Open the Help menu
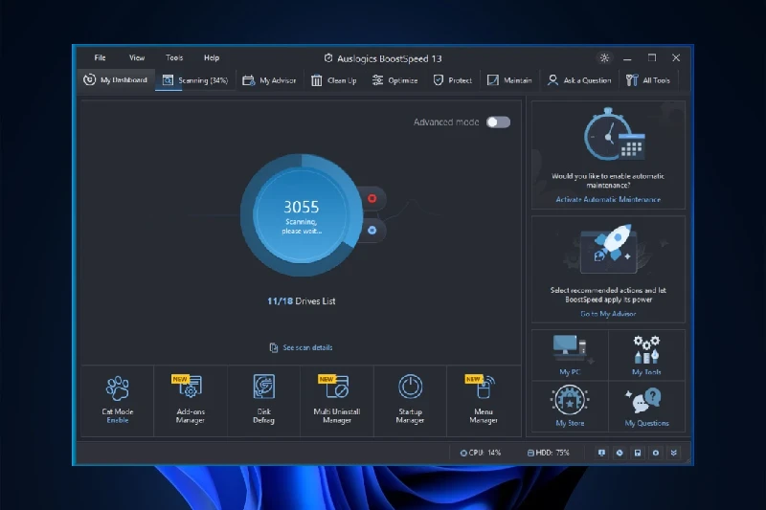 (x=212, y=57)
